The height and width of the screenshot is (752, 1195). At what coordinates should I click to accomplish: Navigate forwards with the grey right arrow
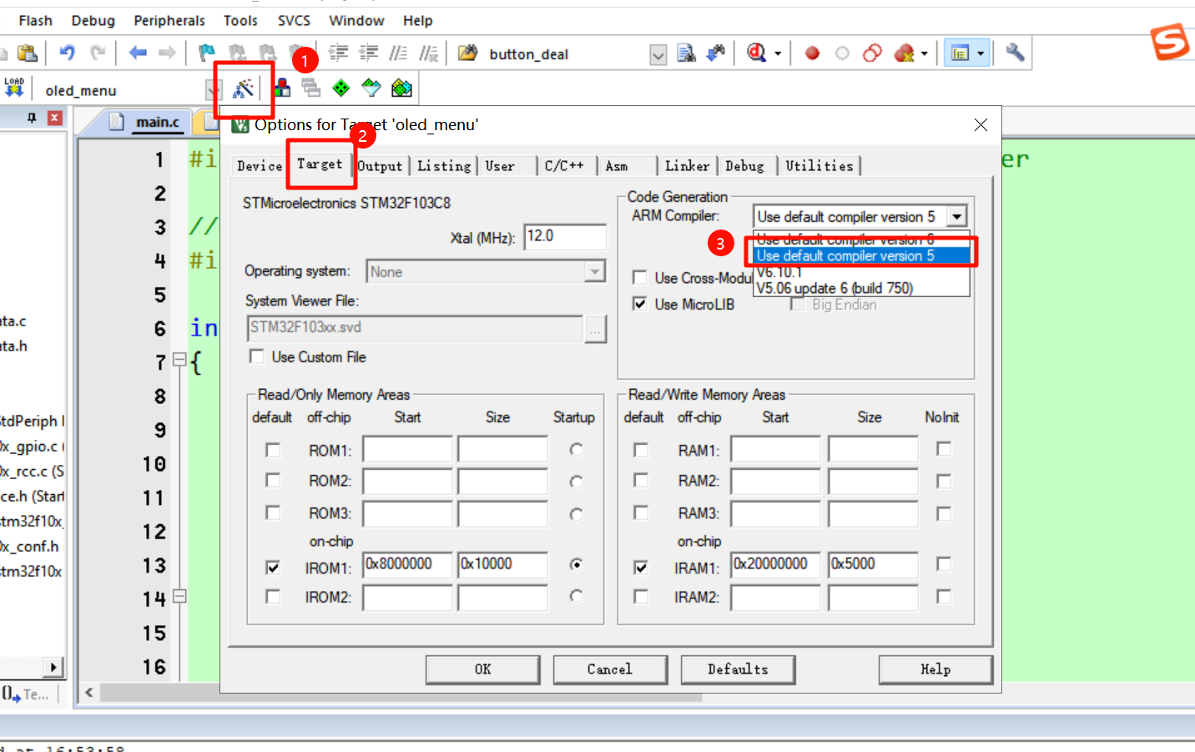pos(168,53)
